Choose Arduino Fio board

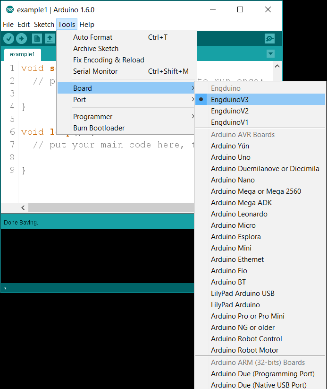pyautogui.click(x=260, y=271)
